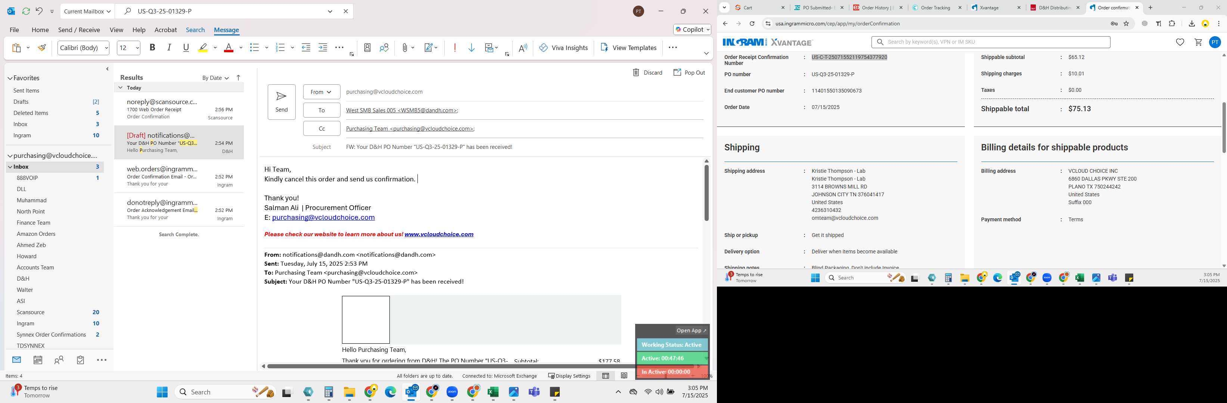
Task: Open the Chrome downloads icon
Action: 1191,23
